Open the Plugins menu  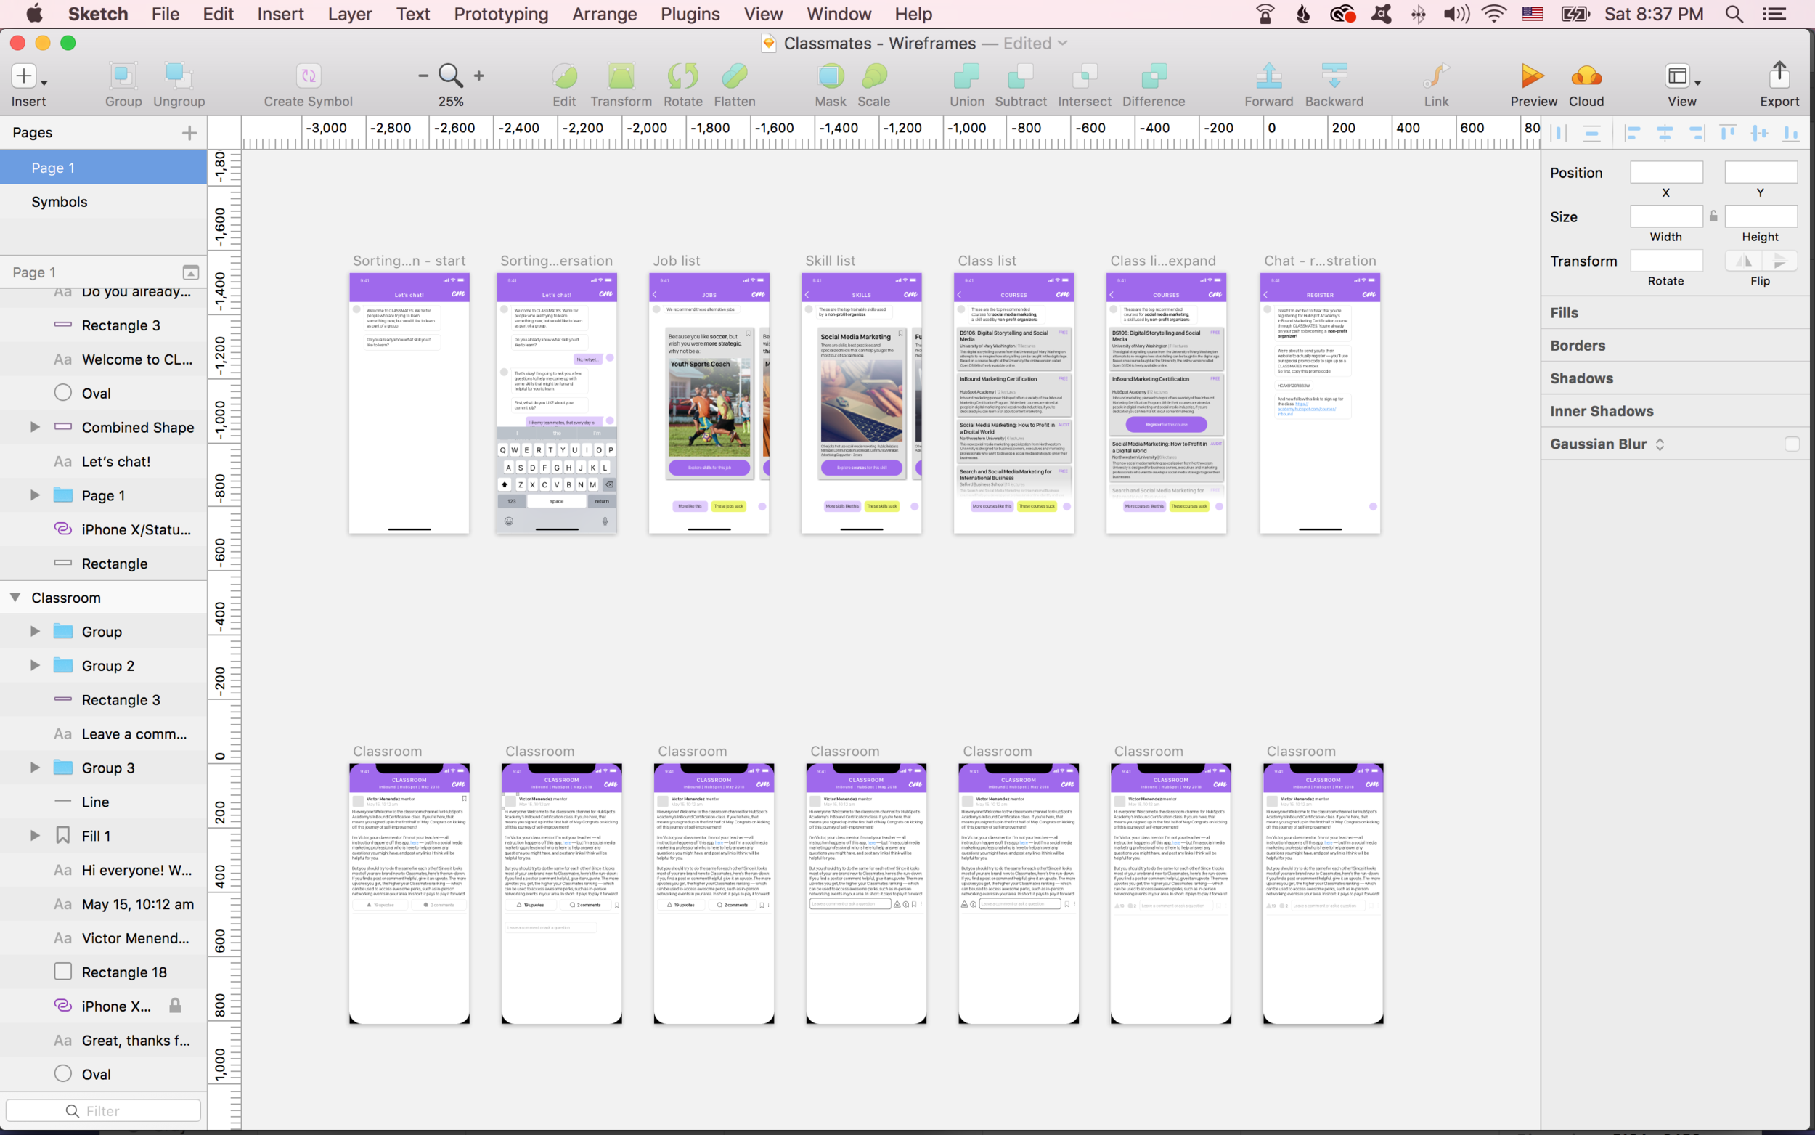690,14
